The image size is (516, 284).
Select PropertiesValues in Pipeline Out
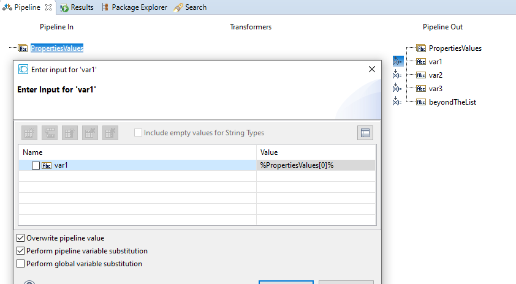point(455,48)
